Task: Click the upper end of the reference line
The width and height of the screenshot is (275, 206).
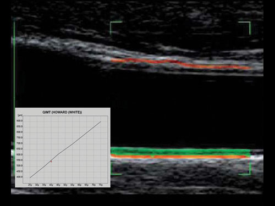Action: 101,121
